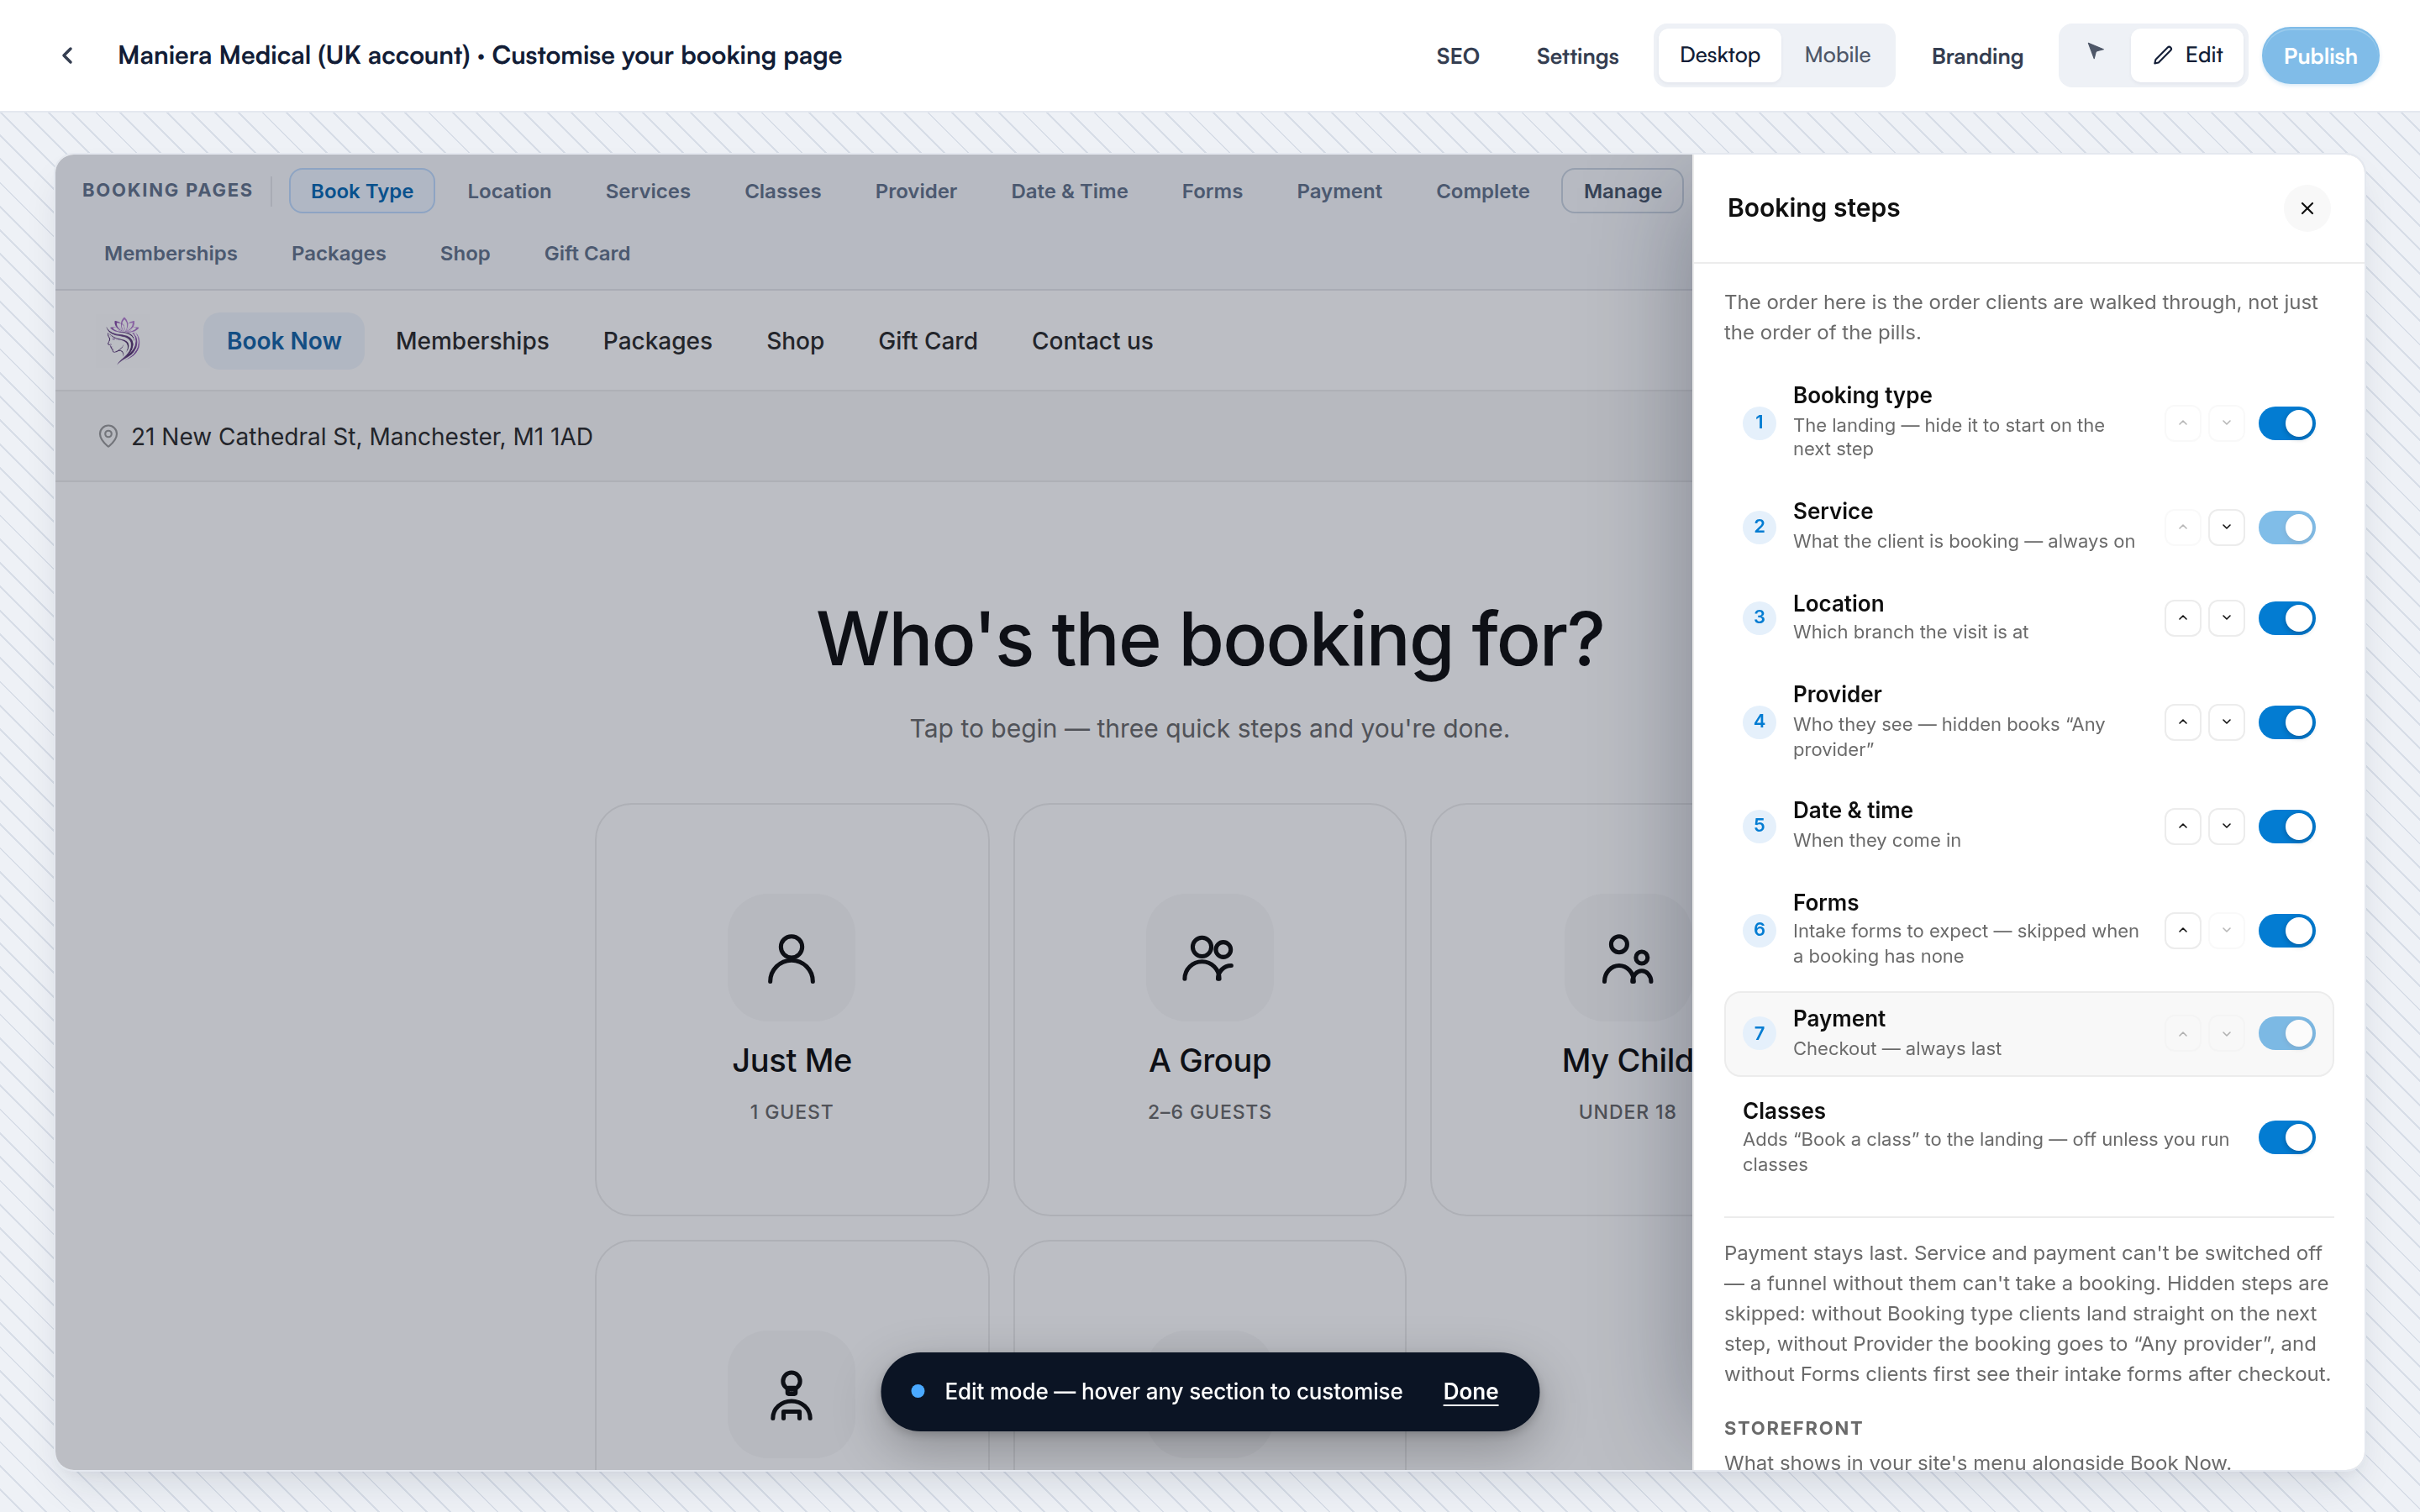Toggle the Provider step switch
Image resolution: width=2420 pixels, height=1512 pixels.
2286,722
